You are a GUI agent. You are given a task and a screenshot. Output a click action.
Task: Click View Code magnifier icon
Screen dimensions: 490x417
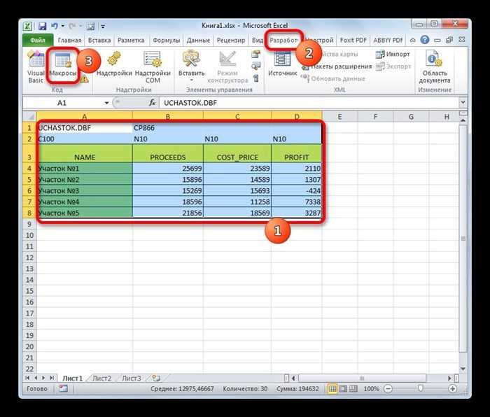pyautogui.click(x=256, y=66)
